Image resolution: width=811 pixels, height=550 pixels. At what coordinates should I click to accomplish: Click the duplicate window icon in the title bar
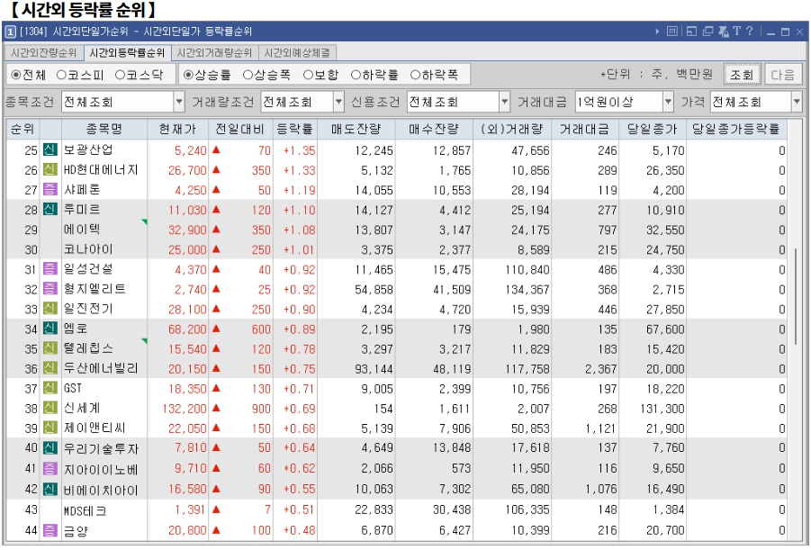click(707, 31)
